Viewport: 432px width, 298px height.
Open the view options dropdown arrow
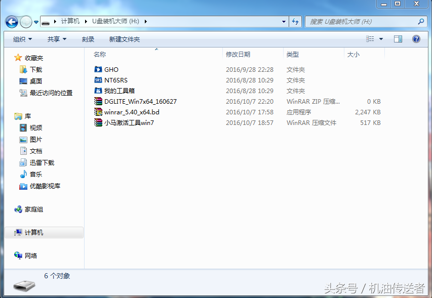coord(381,39)
